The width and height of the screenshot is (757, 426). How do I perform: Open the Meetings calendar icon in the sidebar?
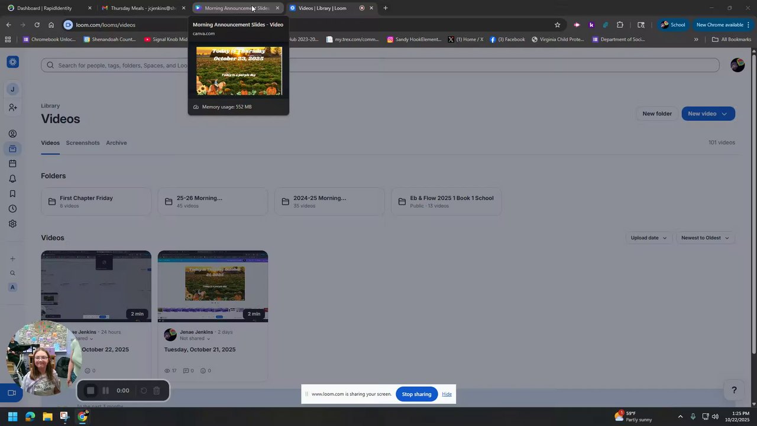(x=12, y=164)
